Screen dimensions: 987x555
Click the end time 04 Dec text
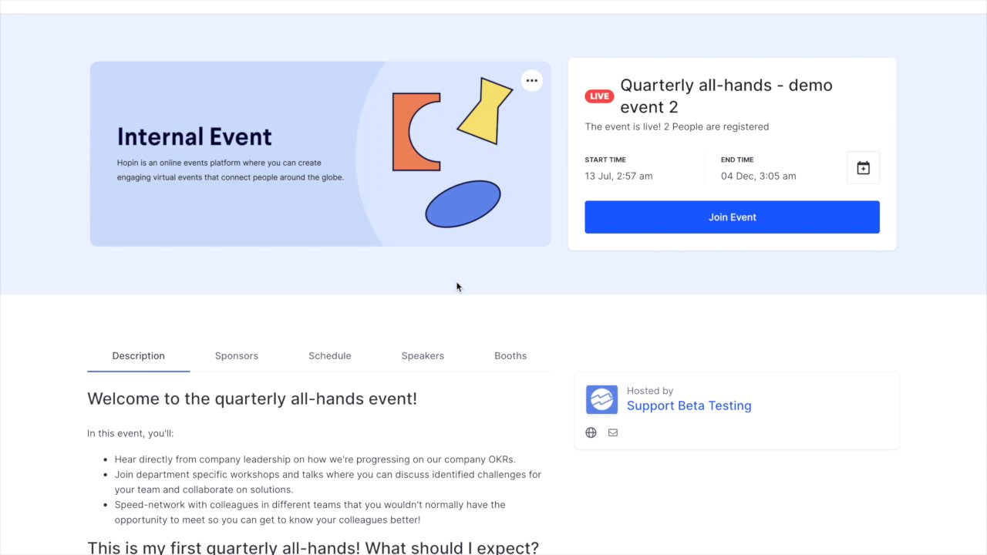point(758,176)
